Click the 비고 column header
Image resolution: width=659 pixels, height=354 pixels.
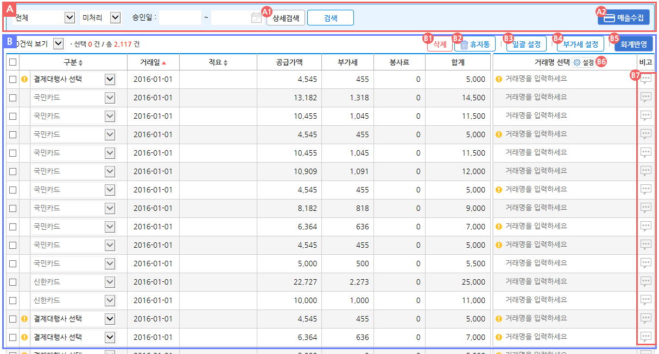[x=646, y=63]
